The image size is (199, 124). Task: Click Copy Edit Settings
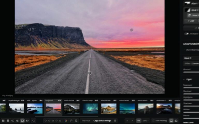[x=102, y=121]
